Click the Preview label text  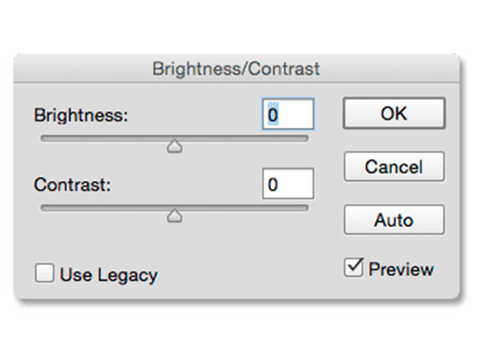click(401, 269)
